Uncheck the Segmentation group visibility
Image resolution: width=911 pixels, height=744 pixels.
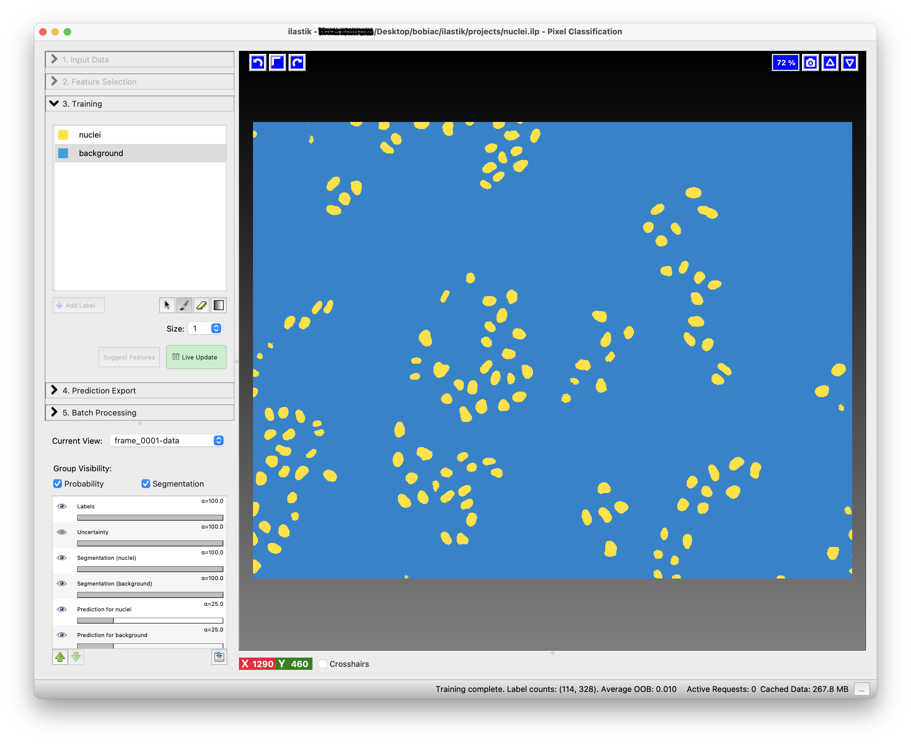[146, 484]
